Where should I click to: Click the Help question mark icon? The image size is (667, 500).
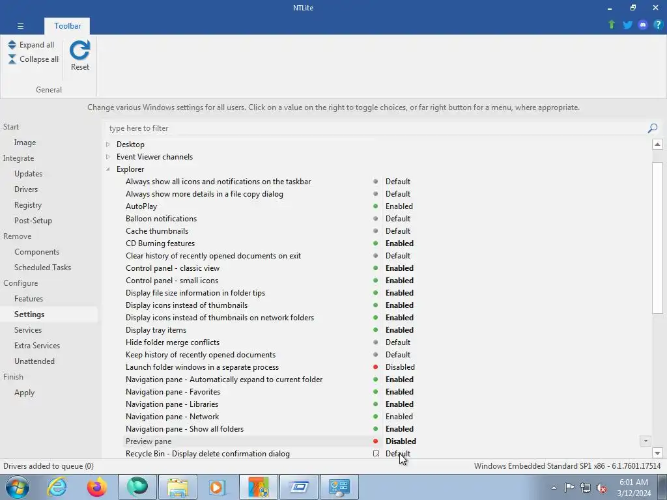pyautogui.click(x=658, y=25)
